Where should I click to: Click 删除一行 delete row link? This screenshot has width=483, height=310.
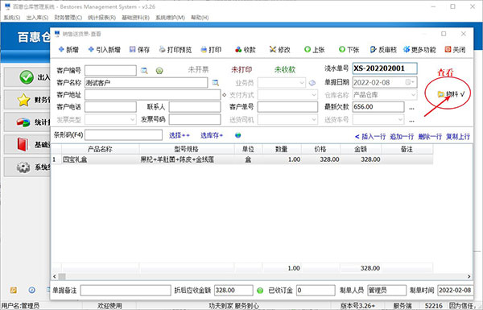(430, 137)
